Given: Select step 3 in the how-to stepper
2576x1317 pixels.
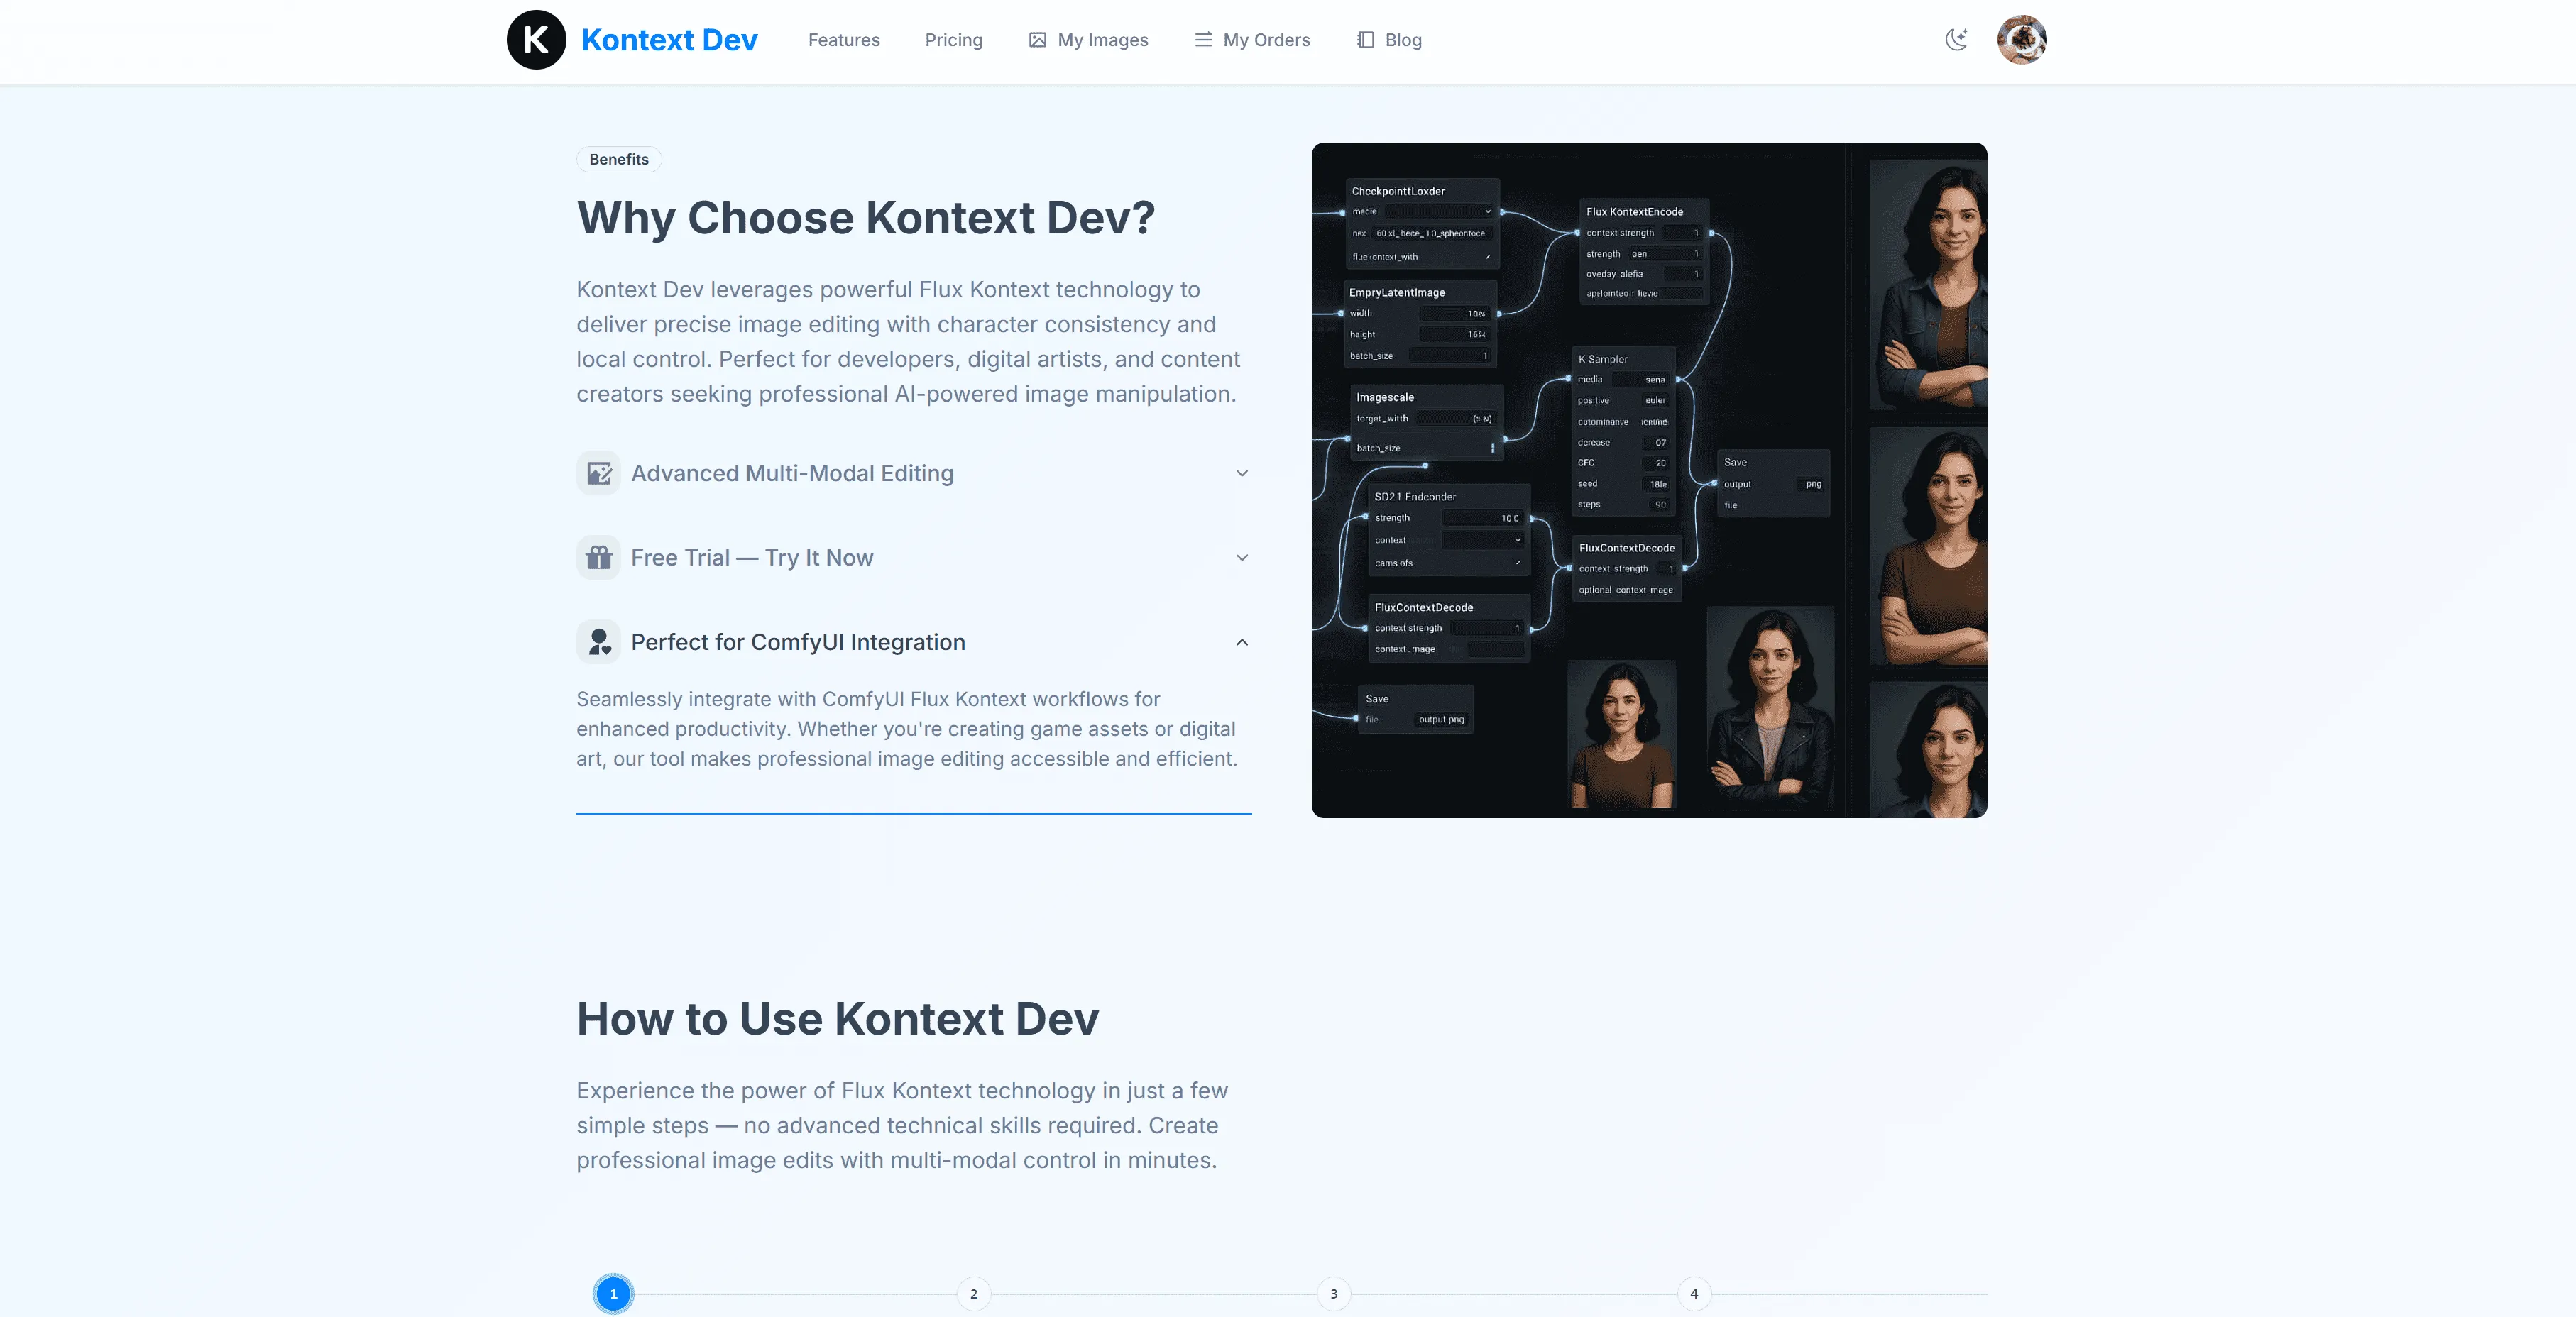Looking at the screenshot, I should (x=1334, y=1294).
